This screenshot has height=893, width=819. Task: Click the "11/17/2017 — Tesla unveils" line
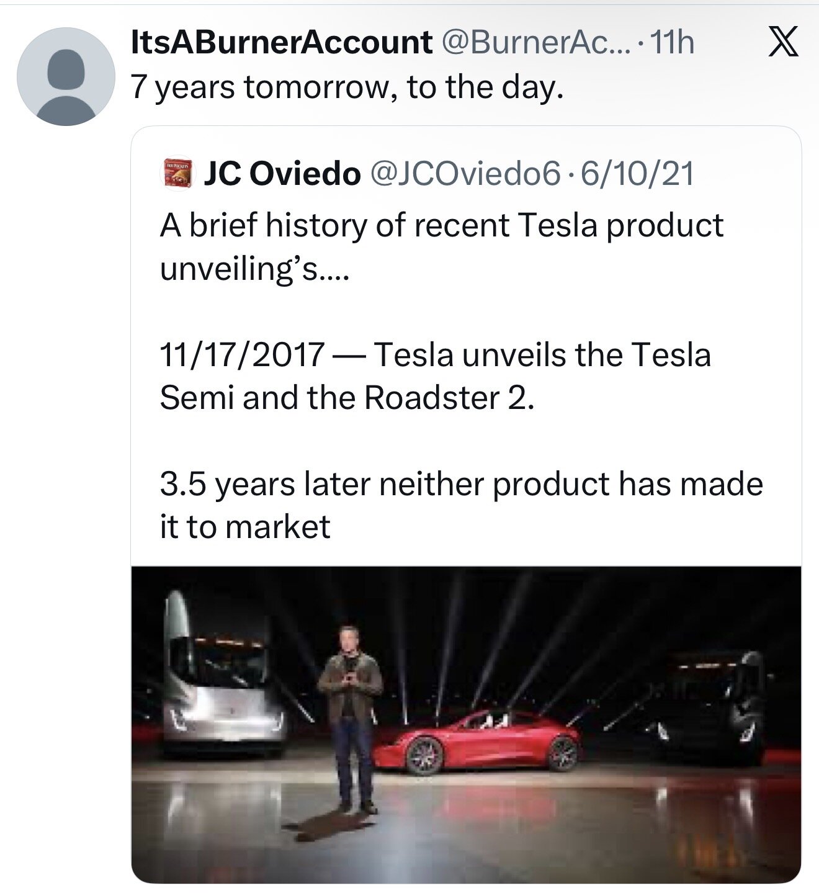click(435, 355)
